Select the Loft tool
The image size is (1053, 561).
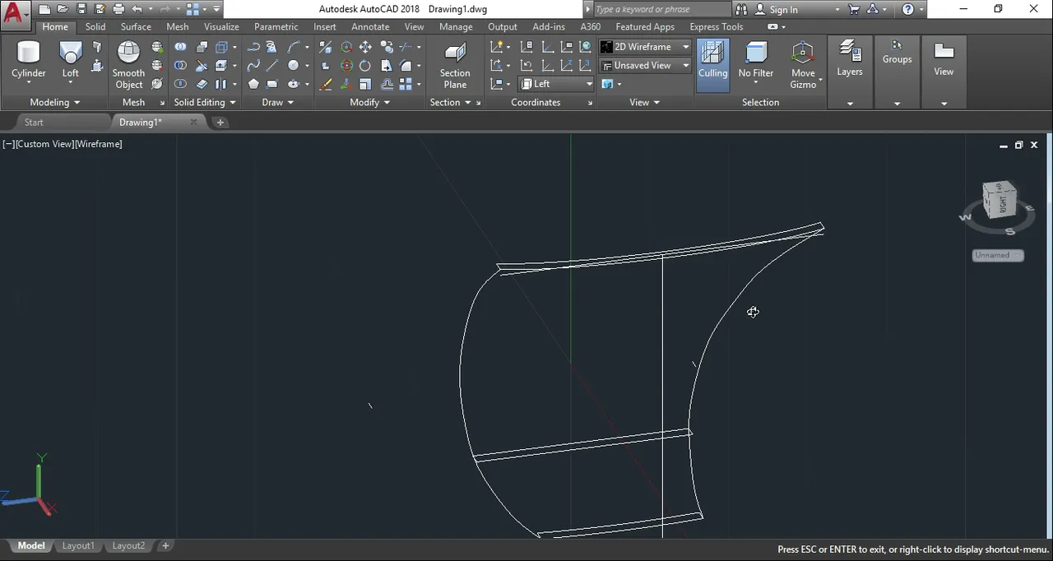(x=71, y=61)
